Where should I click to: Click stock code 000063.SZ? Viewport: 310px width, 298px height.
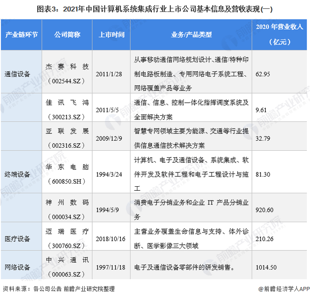(66, 274)
